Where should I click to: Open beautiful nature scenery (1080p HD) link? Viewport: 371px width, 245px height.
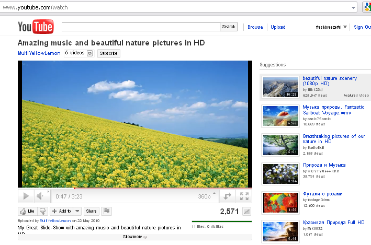[330, 81]
